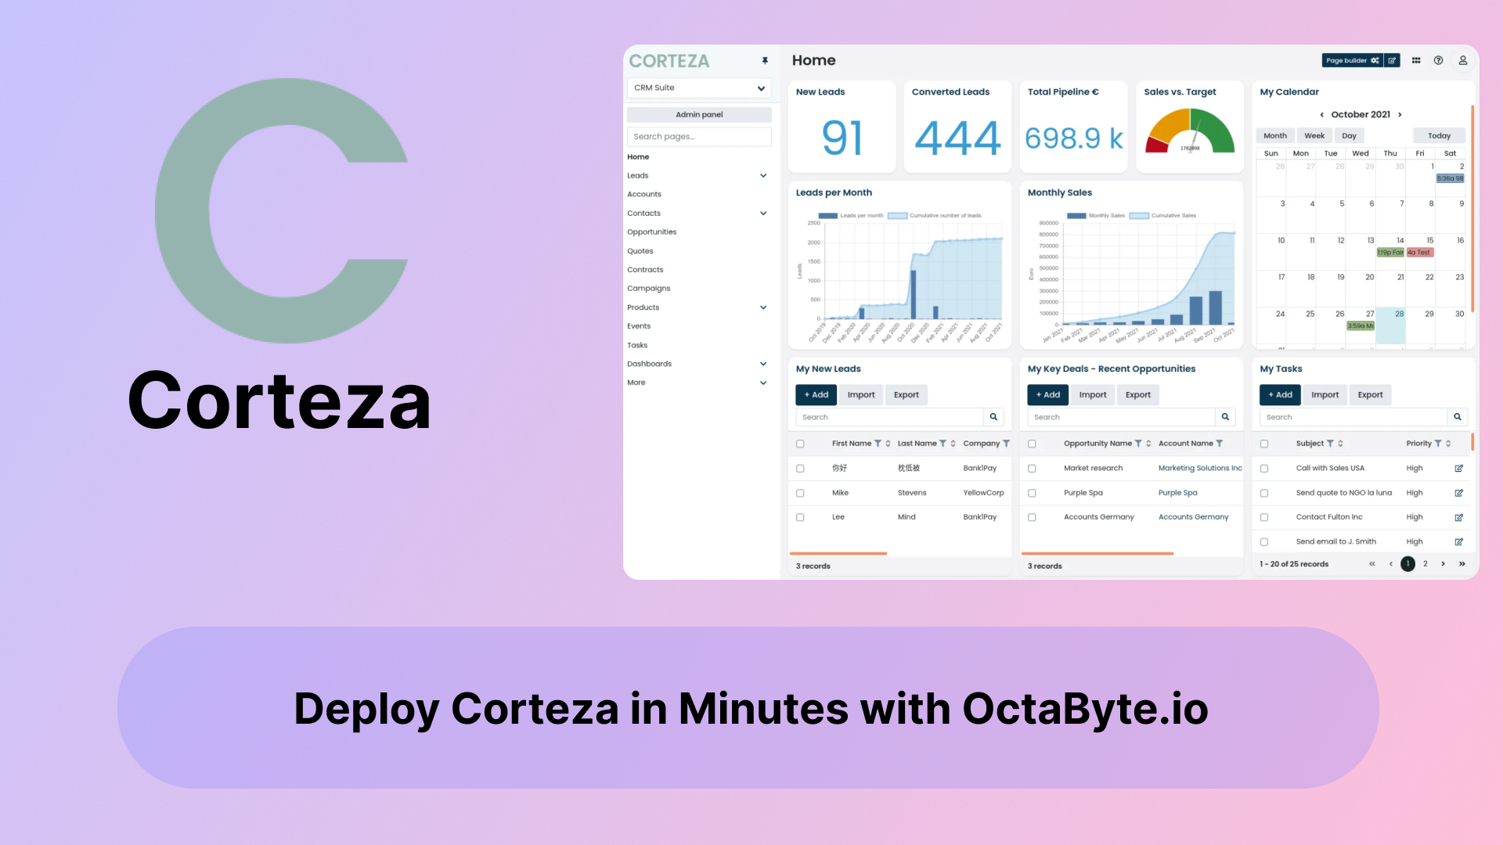Viewport: 1503px width, 845px height.
Task: Open the CRM Suite dropdown selector
Action: (699, 87)
